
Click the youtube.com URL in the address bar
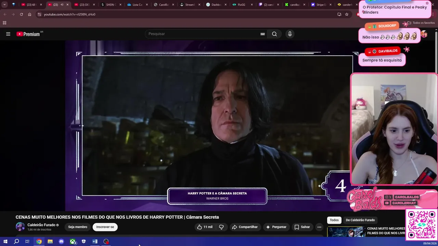(x=69, y=14)
